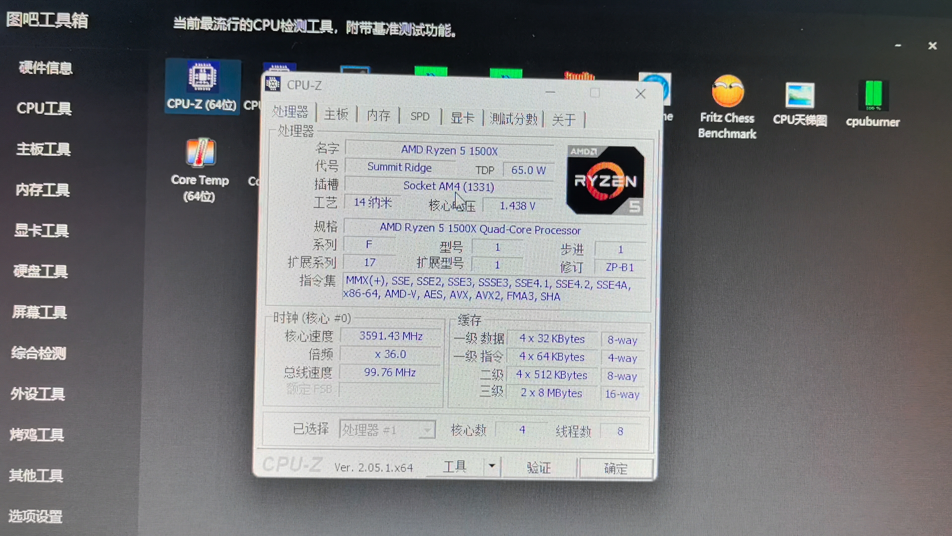Click the CPU-Z window title icon

(272, 84)
